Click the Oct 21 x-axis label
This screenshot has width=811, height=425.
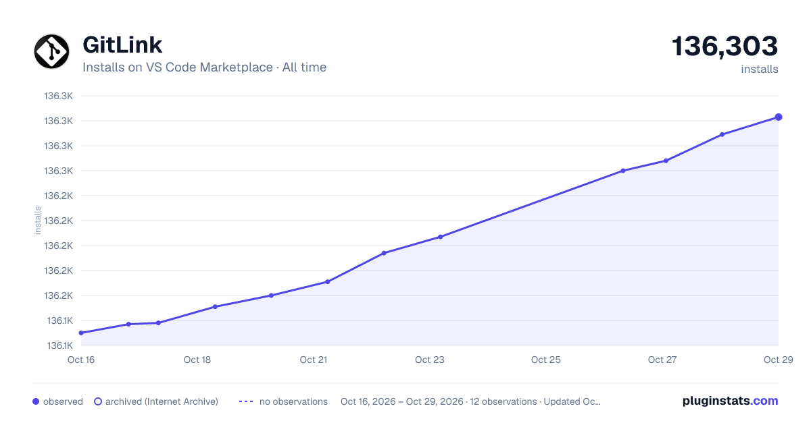coord(314,360)
